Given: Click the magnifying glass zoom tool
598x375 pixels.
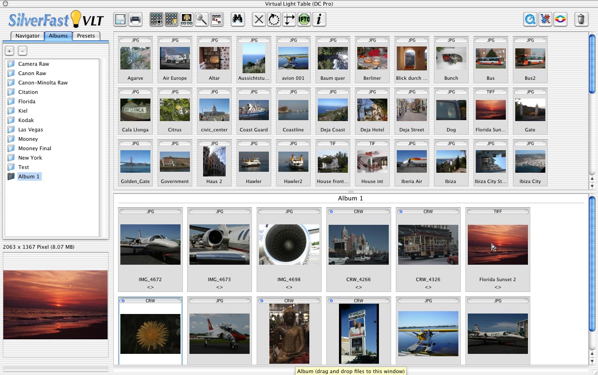Looking at the screenshot, I should point(201,19).
